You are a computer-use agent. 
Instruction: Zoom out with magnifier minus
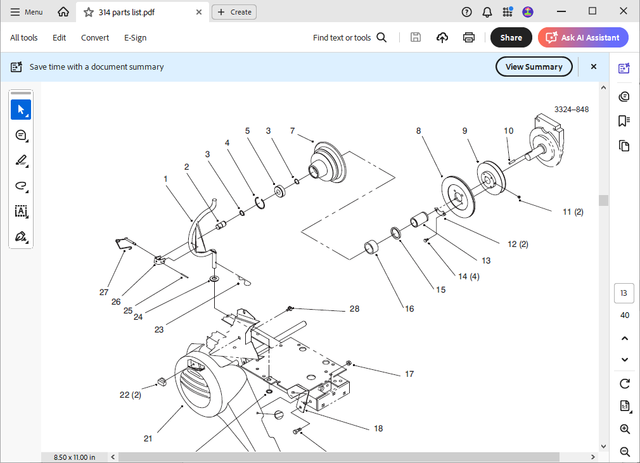(625, 452)
